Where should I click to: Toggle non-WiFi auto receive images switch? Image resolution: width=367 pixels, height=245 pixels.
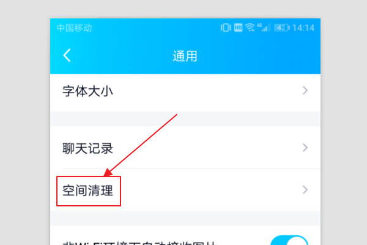[x=289, y=240]
